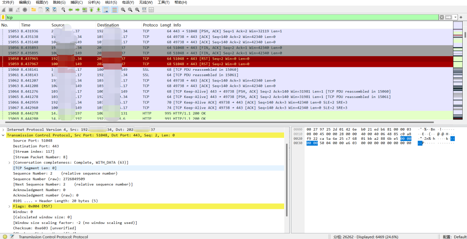The image size is (467, 239).
Task: Open a capture file with folder icon
Action: pos(33,10)
